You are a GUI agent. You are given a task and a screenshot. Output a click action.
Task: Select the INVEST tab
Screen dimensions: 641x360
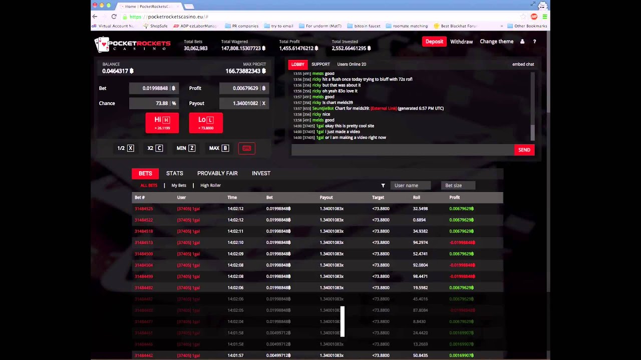tap(261, 173)
